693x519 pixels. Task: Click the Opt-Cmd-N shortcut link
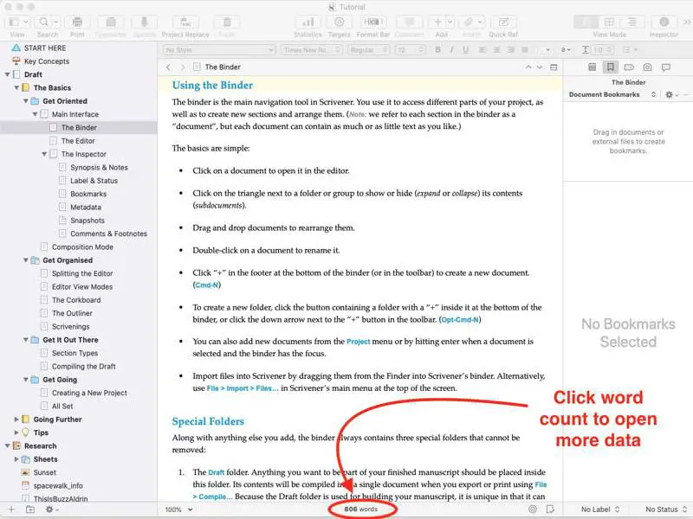point(460,319)
